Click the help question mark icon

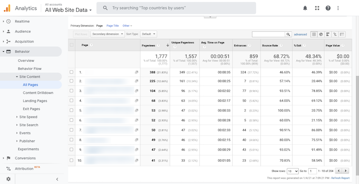[x=328, y=8]
